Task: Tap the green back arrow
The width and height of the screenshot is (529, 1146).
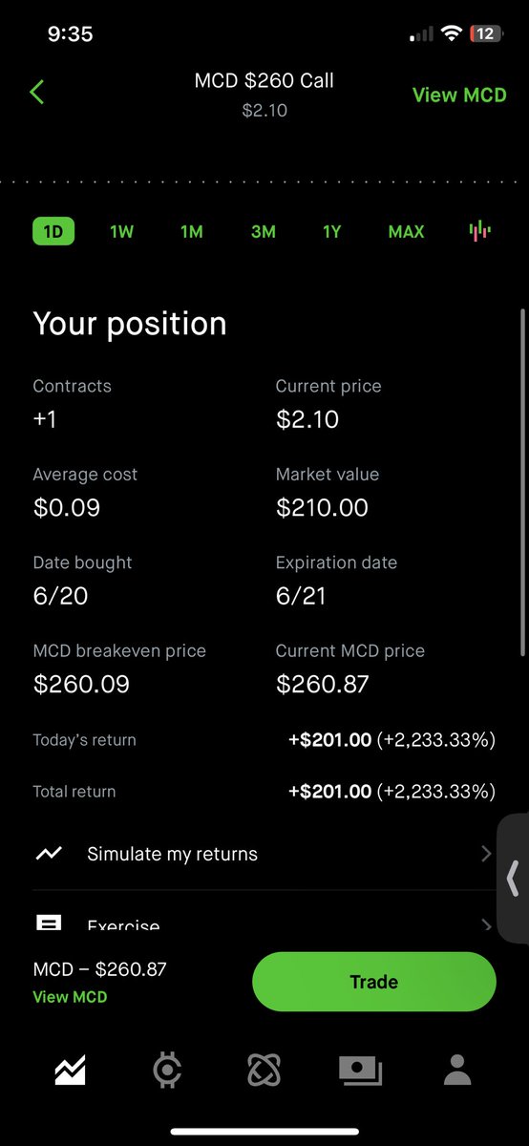Action: click(37, 93)
